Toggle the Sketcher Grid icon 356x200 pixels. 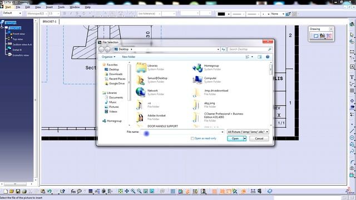pyautogui.click(x=173, y=191)
